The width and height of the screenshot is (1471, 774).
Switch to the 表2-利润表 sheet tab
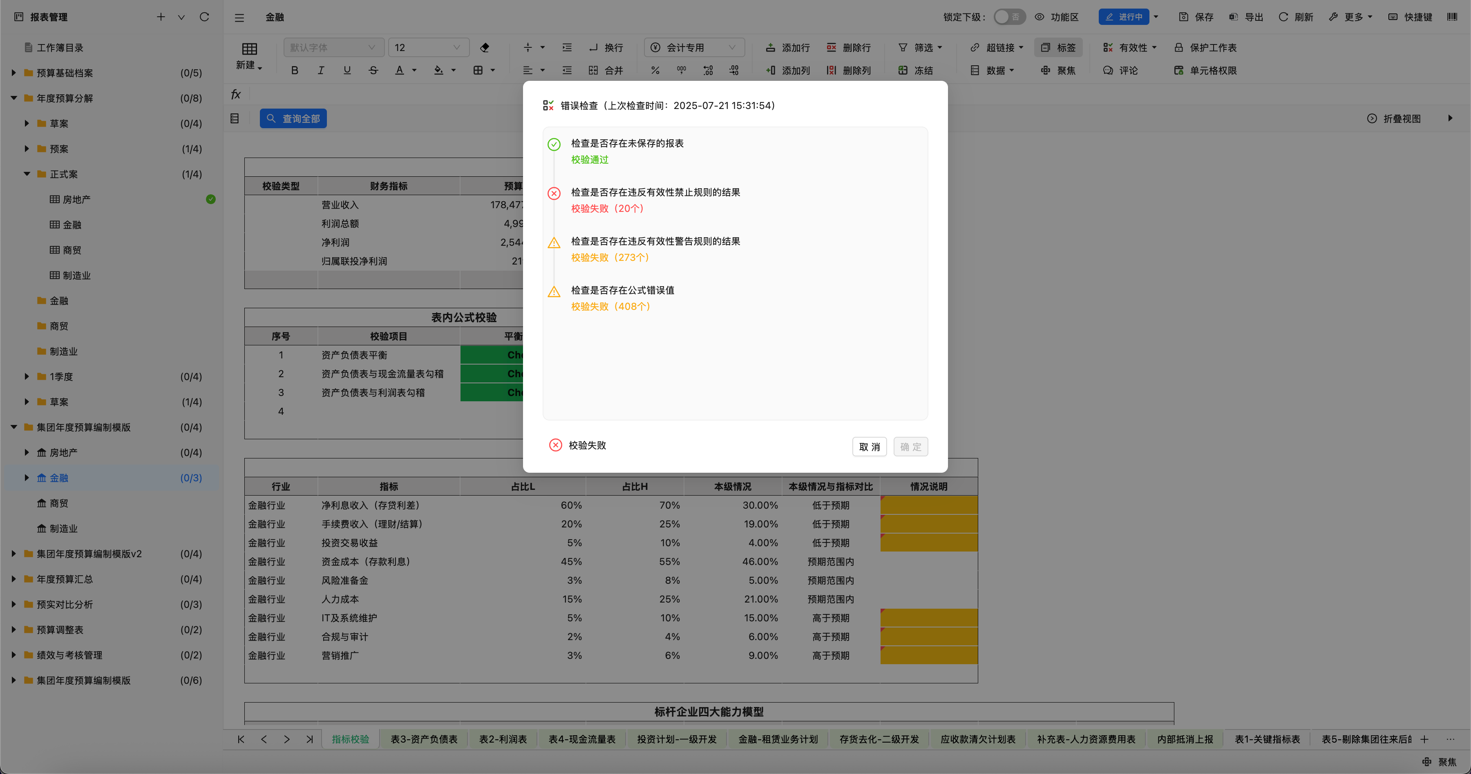[503, 739]
